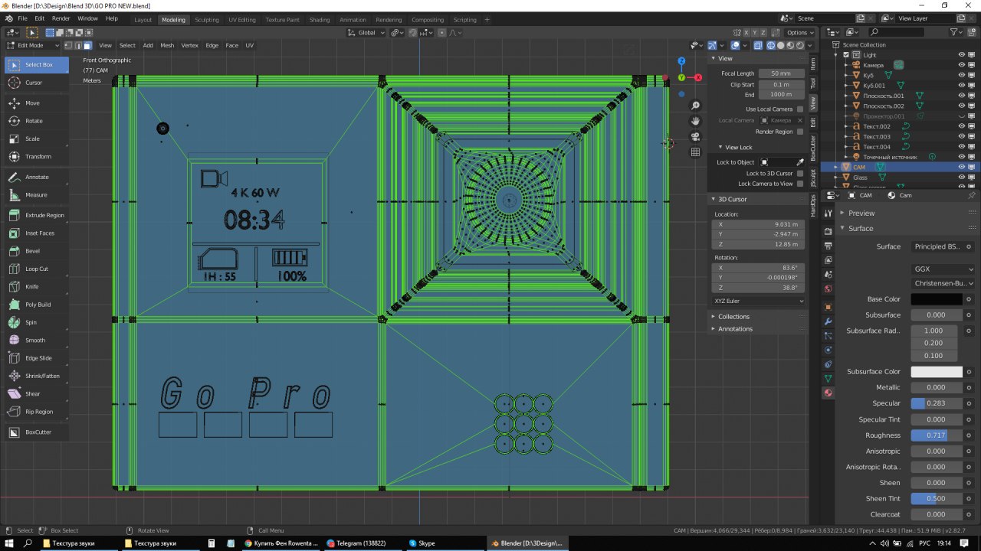The height and width of the screenshot is (551, 981).
Task: Click the Focal Length 50 mm field
Action: [782, 73]
